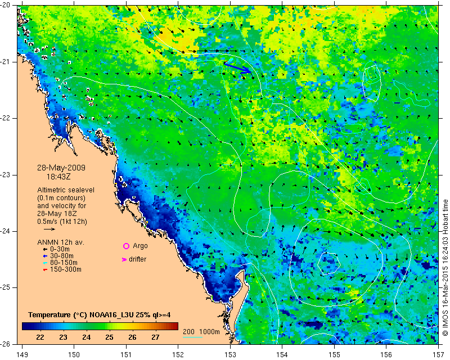
Task: Click longitude axis label 150
Action: [74, 355]
